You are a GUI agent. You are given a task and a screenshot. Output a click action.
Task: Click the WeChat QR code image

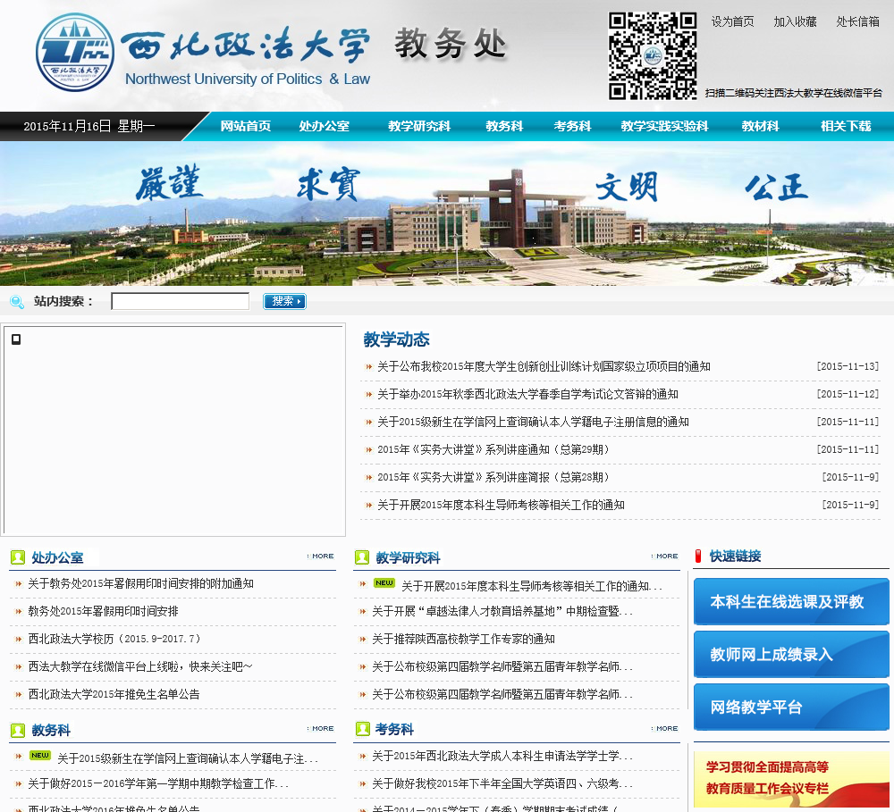point(653,56)
